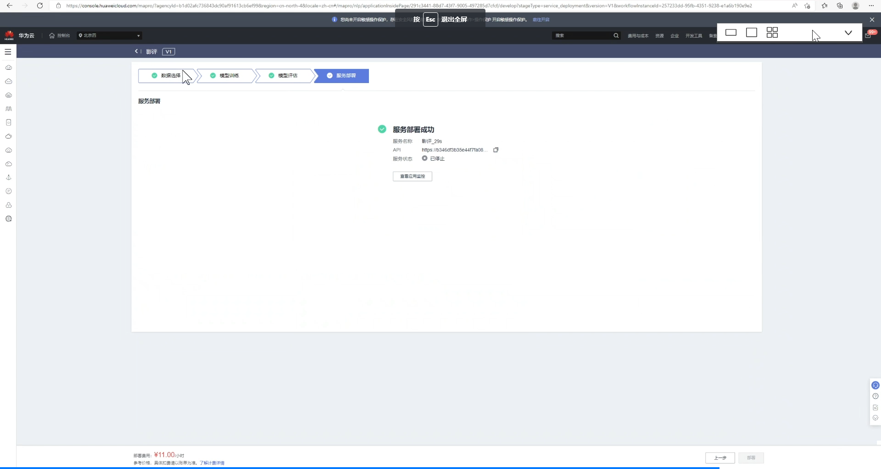Click the browser back arrow
This screenshot has height=469, width=881.
(9, 6)
